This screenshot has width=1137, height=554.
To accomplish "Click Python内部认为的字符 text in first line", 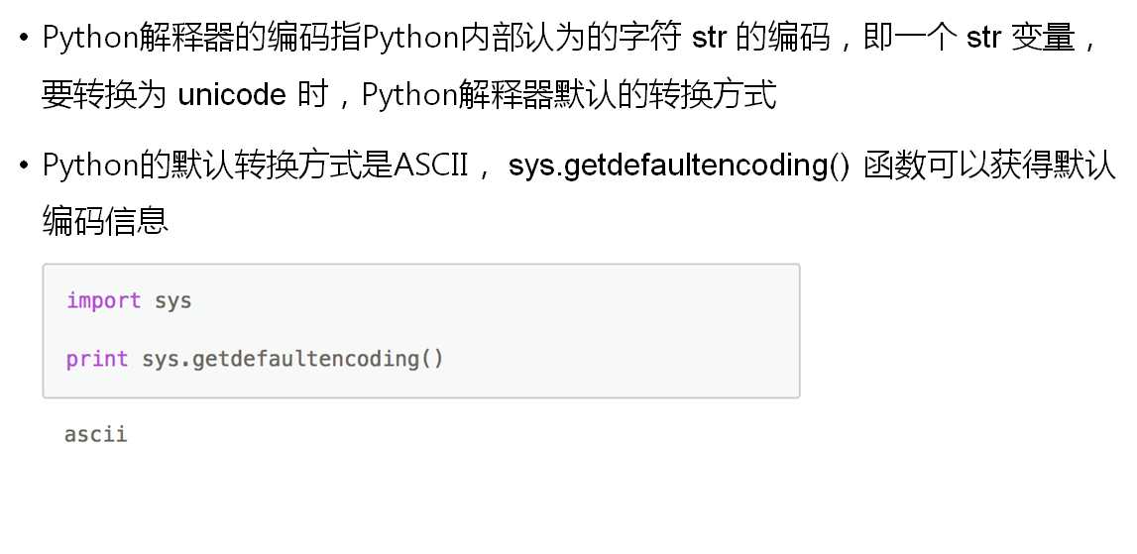I will 521,38.
